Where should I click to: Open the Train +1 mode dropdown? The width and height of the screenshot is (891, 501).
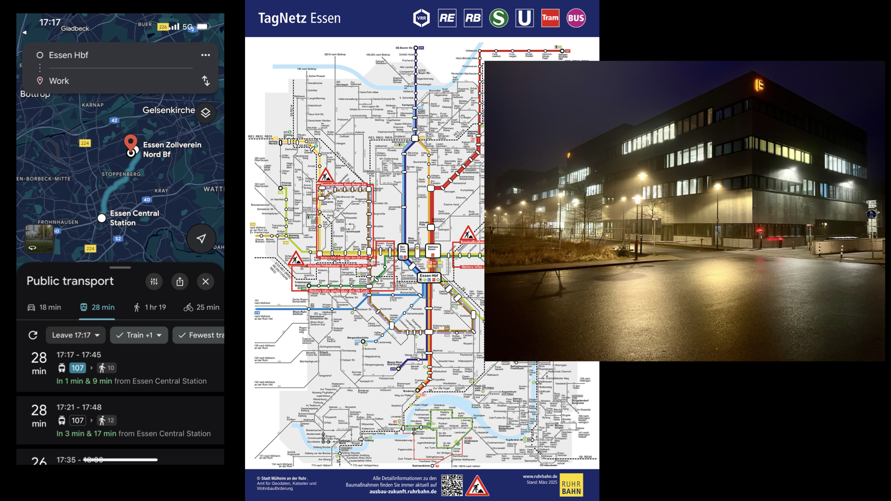[x=139, y=335]
